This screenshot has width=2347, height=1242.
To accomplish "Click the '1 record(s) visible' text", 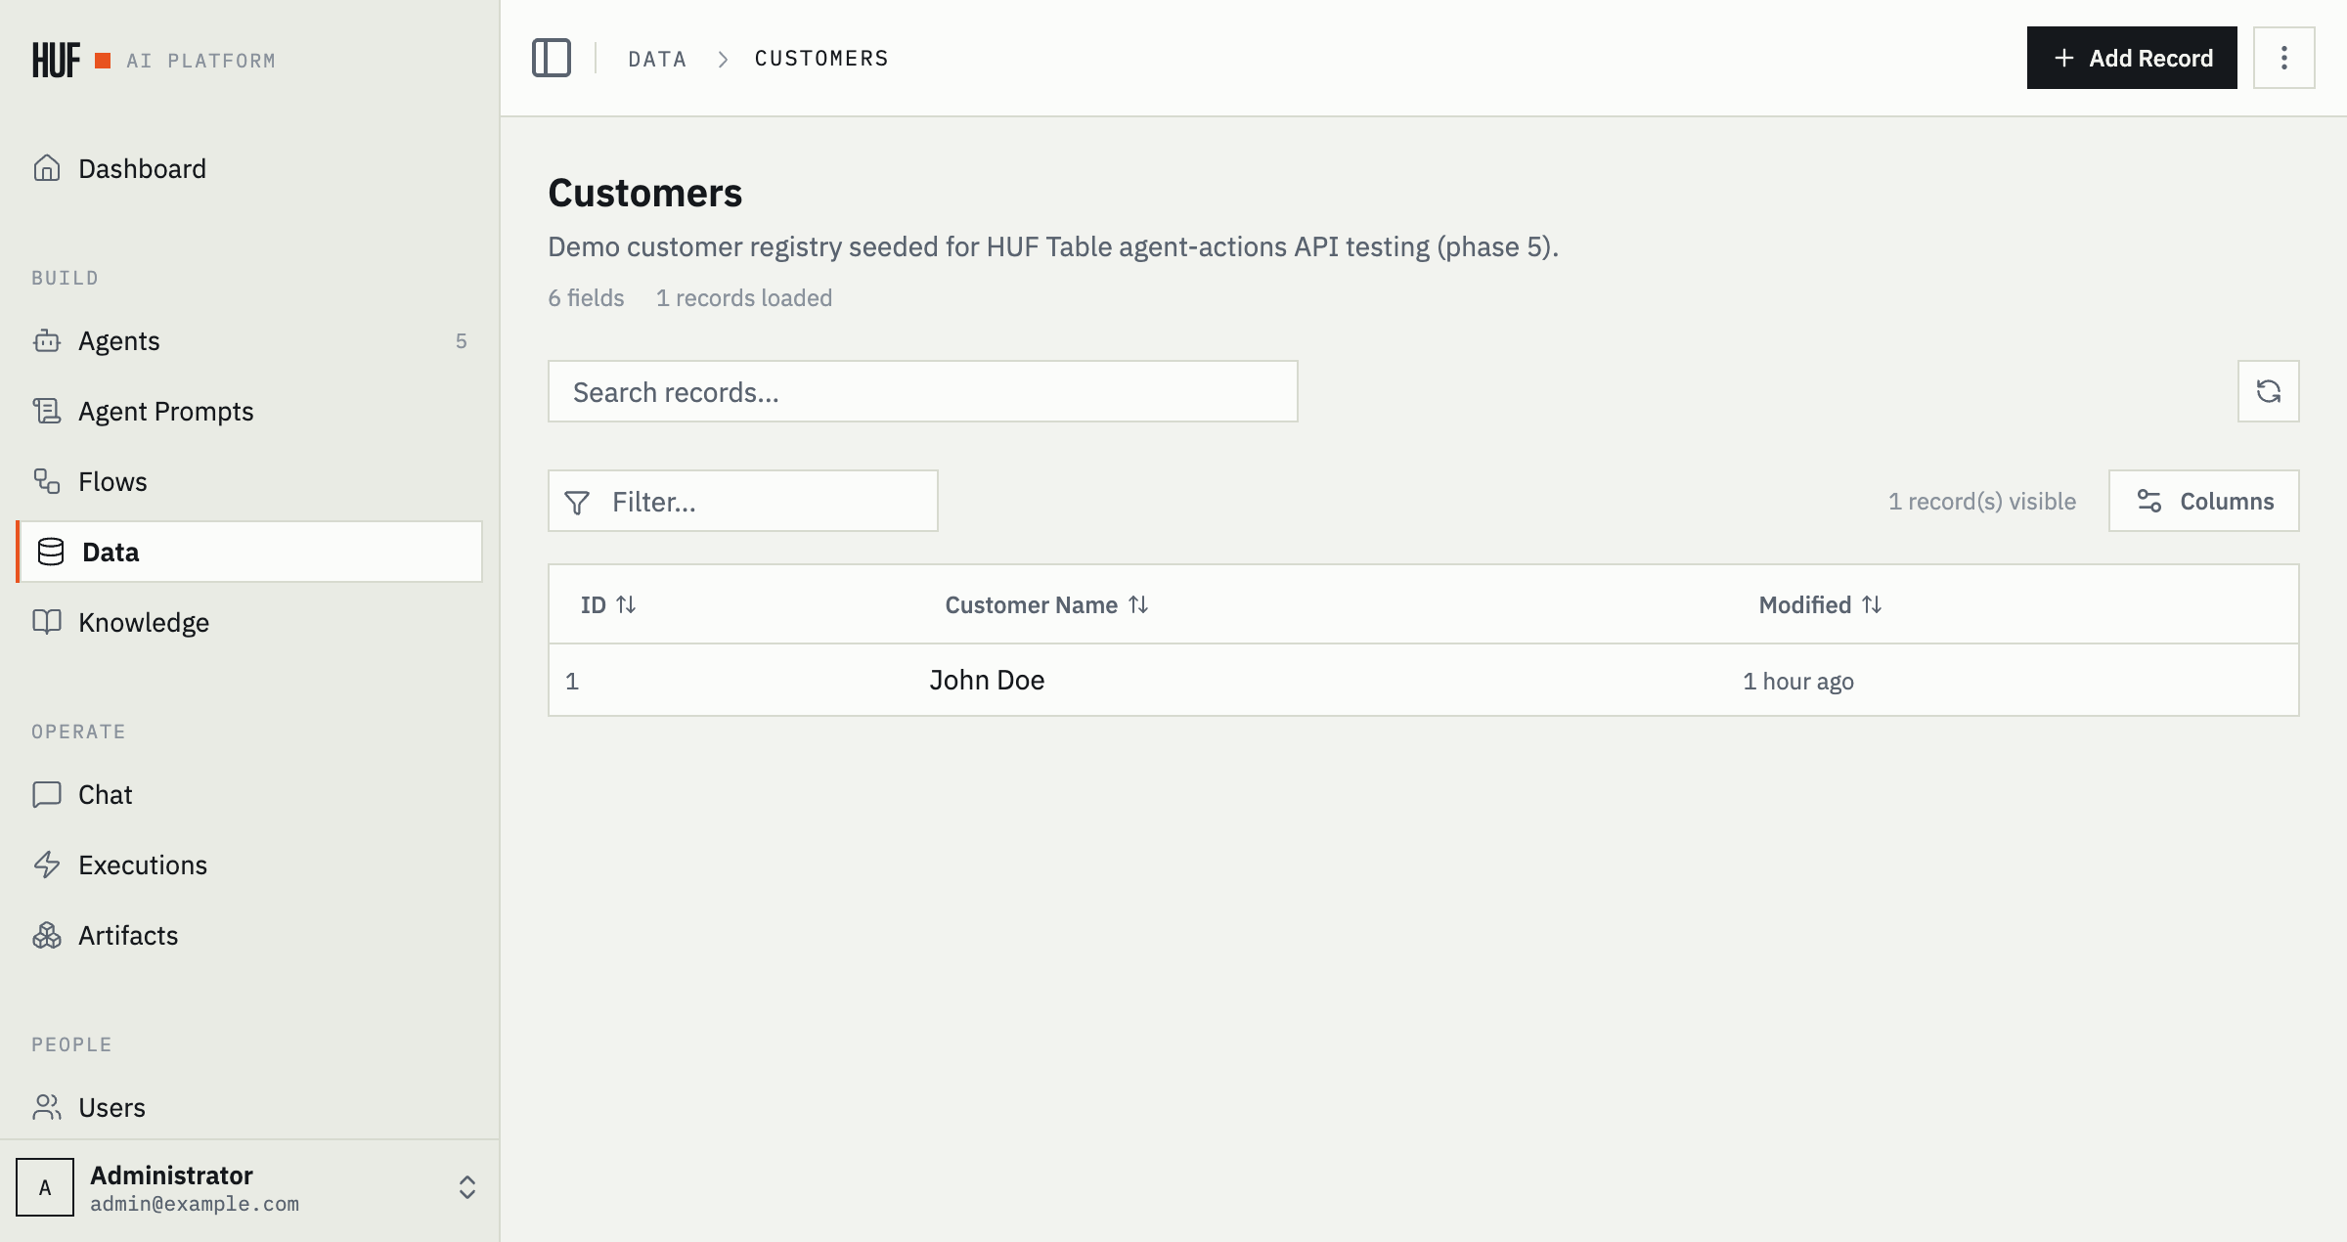I will pyautogui.click(x=1982, y=501).
